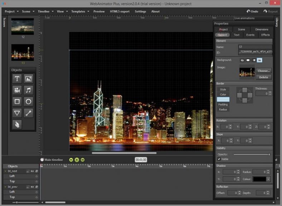Screen dimensions: 282x206
Task: Select the hand interaction tool
Action: 17,124
